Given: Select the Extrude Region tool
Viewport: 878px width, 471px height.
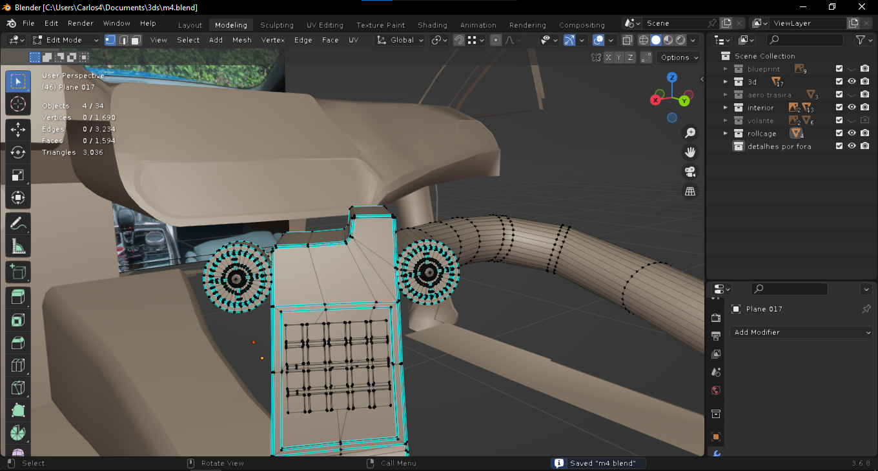Looking at the screenshot, I should [18, 297].
